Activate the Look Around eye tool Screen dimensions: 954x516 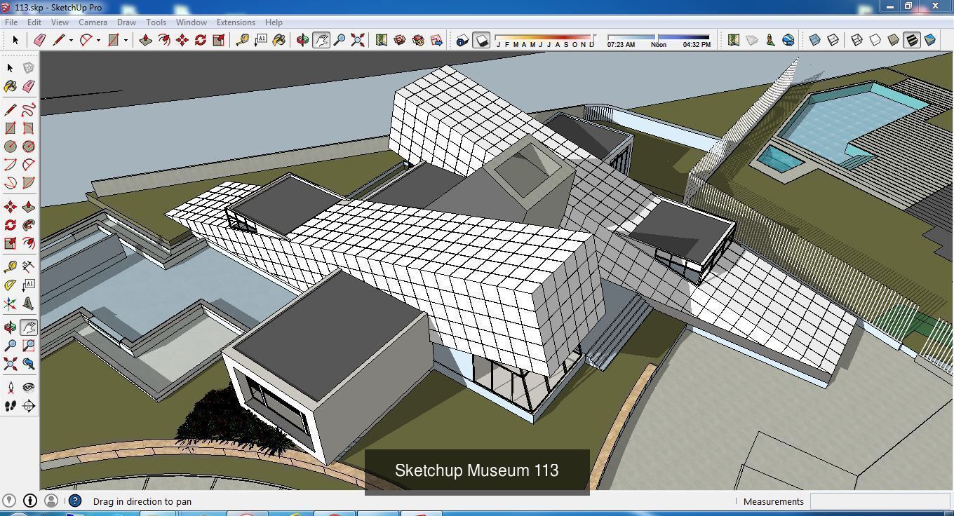(x=29, y=388)
